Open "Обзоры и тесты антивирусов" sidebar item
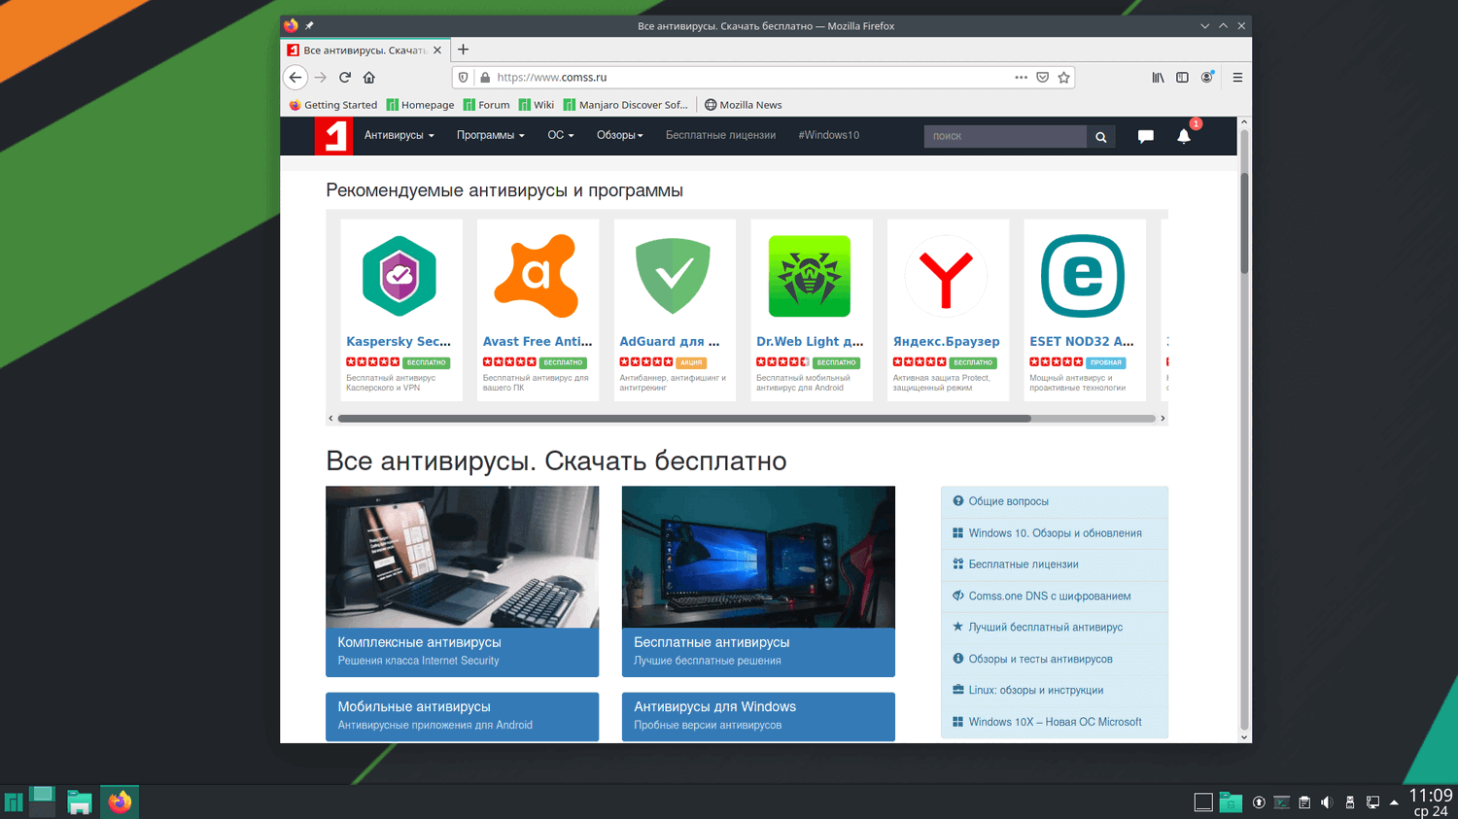The image size is (1458, 819). (x=1055, y=659)
